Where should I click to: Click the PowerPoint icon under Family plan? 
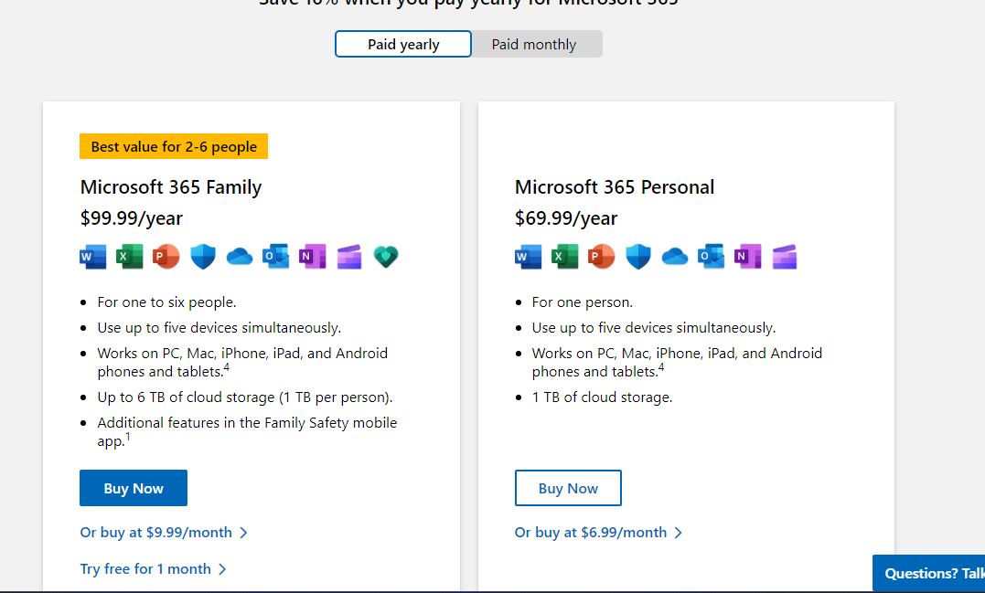166,257
